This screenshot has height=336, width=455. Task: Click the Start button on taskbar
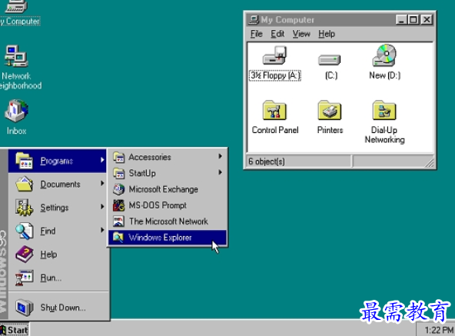[x=14, y=330]
